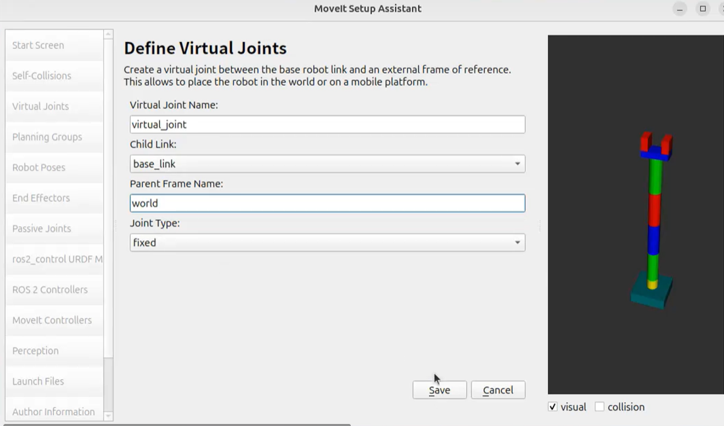The image size is (724, 426).
Task: Save the virtual joint
Action: 440,390
